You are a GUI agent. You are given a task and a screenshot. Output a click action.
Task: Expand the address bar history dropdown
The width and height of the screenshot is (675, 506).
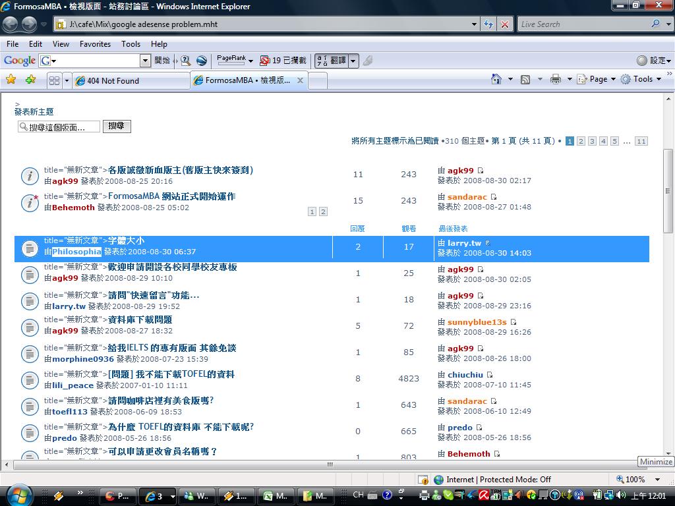pos(475,24)
